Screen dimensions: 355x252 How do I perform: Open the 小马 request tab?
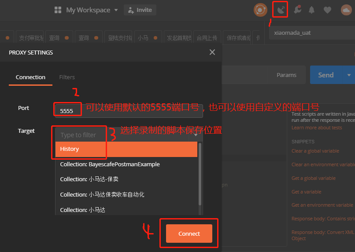[148, 38]
